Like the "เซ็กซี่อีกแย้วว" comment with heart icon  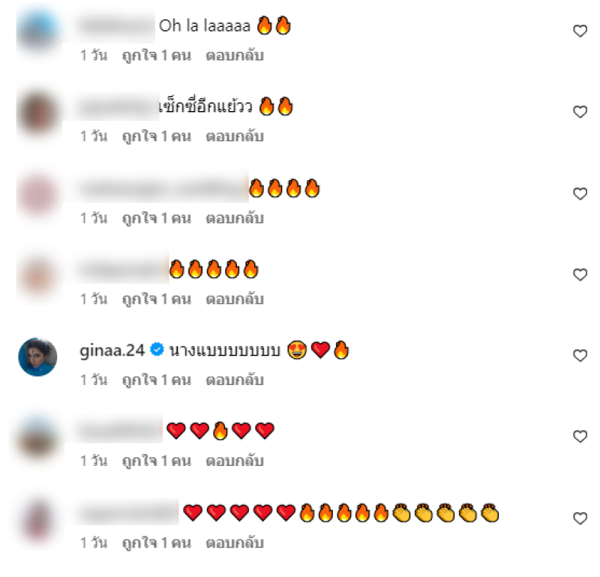coord(580,112)
